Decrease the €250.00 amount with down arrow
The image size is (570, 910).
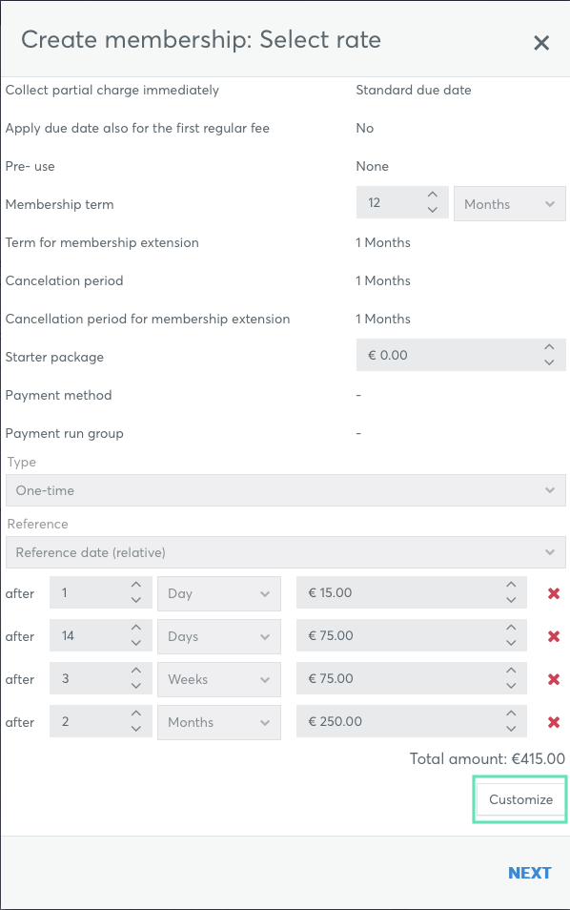tap(511, 729)
